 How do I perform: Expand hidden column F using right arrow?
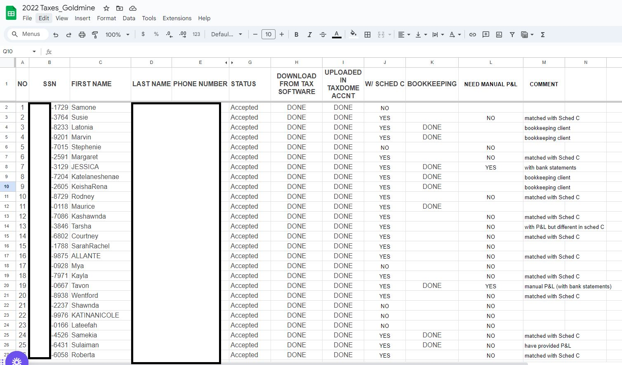pos(232,63)
